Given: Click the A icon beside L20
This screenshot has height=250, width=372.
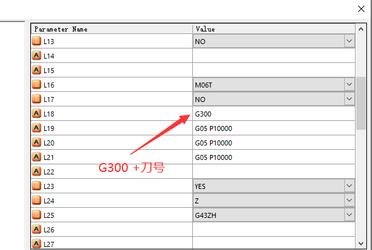Looking at the screenshot, I should click(37, 142).
